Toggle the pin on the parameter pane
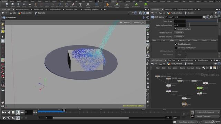 click(215, 13)
